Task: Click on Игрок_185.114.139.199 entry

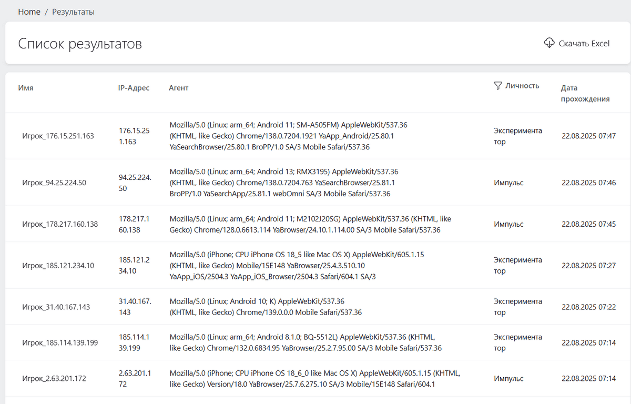Action: tap(59, 342)
